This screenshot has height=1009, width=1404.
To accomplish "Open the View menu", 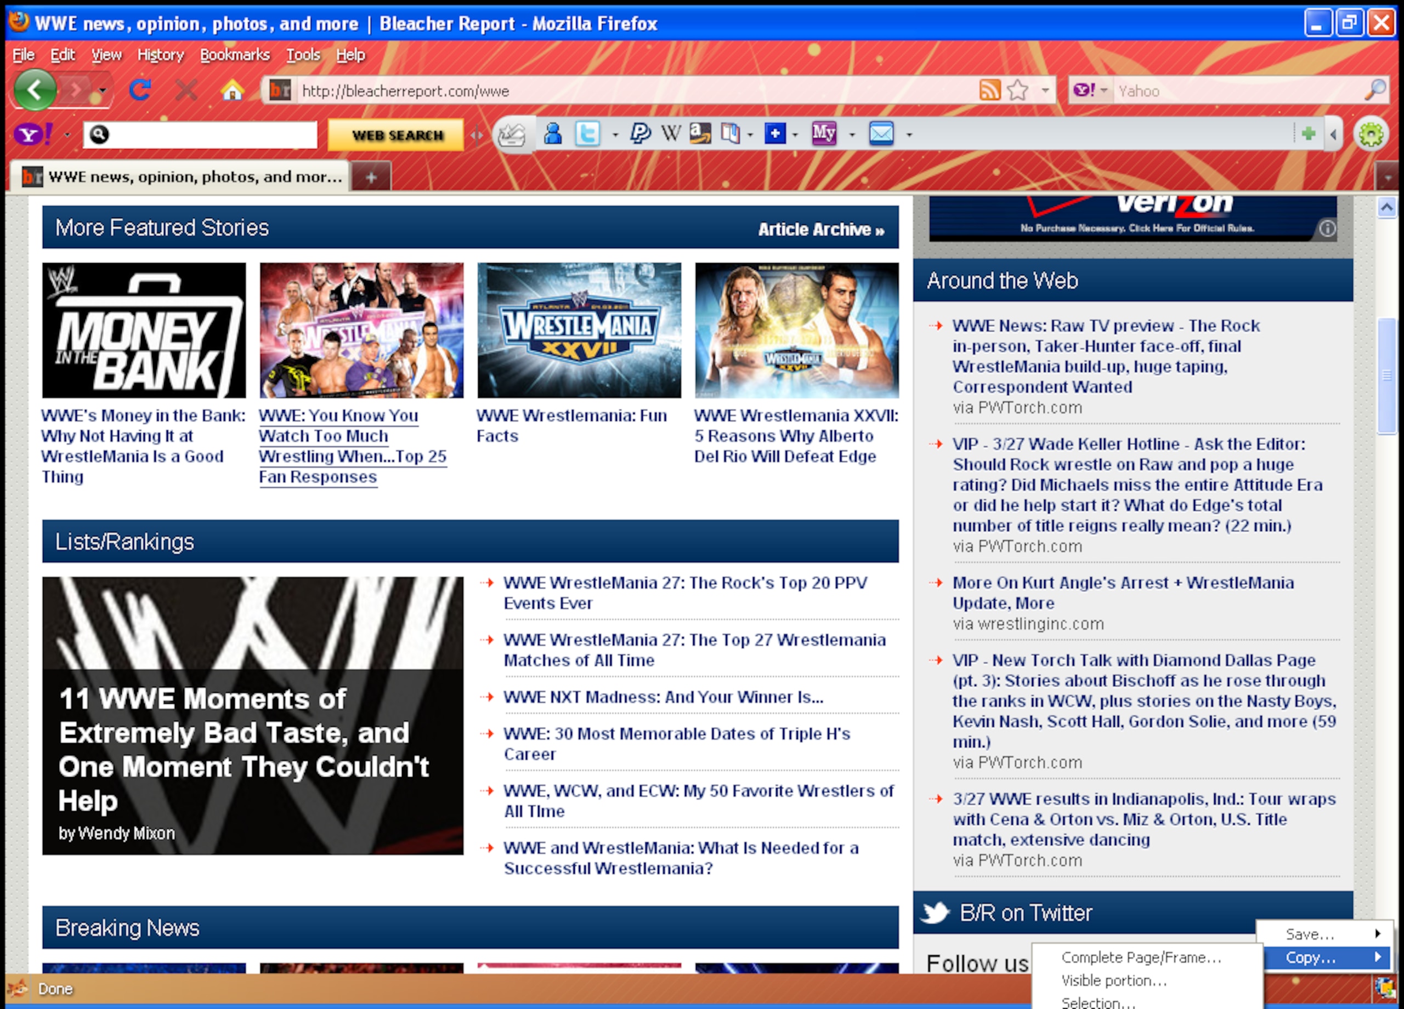I will point(106,55).
